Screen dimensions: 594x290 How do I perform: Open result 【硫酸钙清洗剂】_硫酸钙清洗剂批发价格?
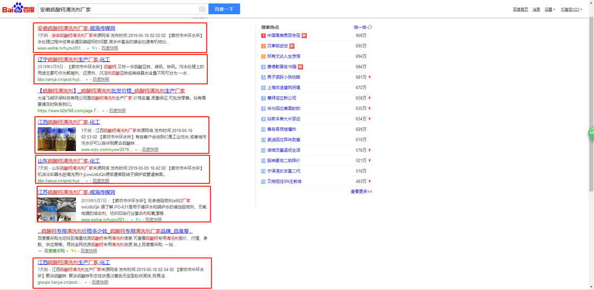pyautogui.click(x=111, y=91)
